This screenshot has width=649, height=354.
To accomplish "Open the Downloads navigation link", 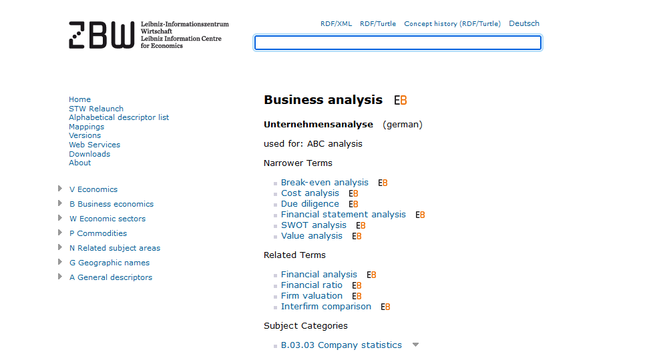I will (89, 154).
